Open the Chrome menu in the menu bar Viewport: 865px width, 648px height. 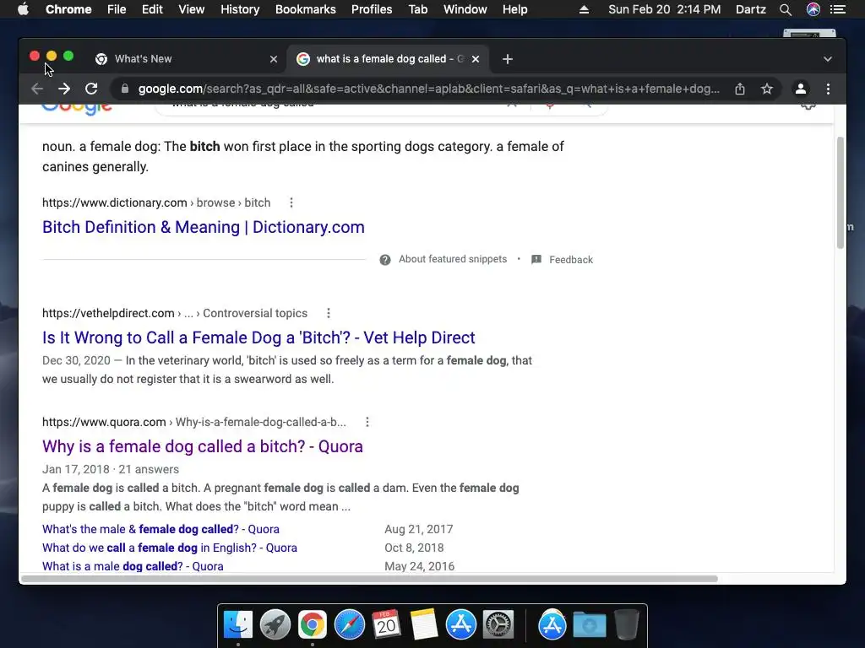click(68, 9)
